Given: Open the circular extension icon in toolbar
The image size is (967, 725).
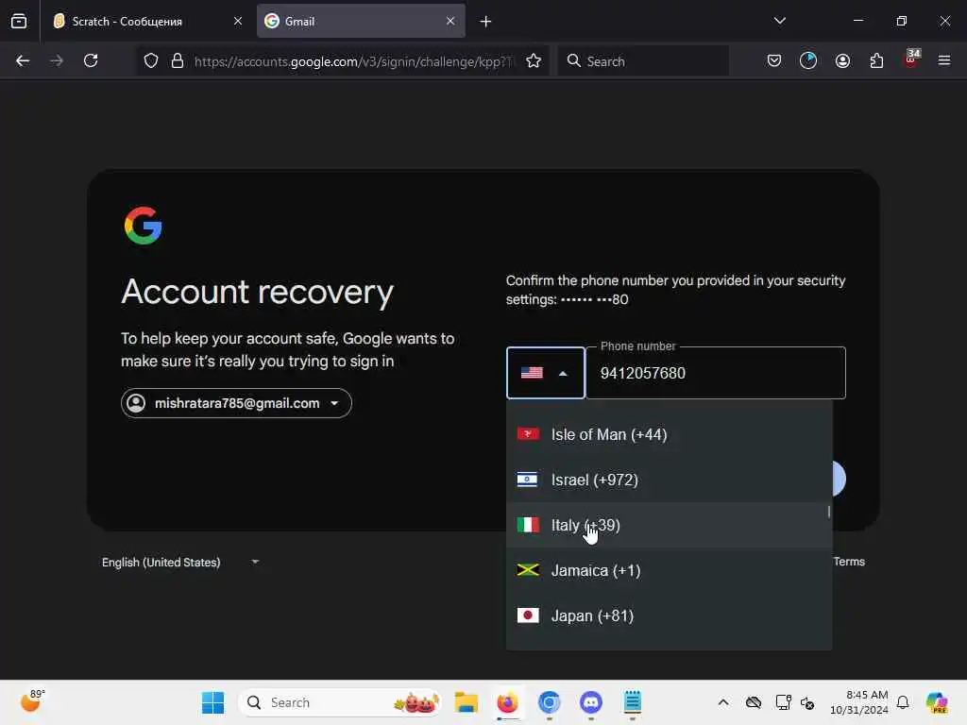Looking at the screenshot, I should (x=808, y=60).
